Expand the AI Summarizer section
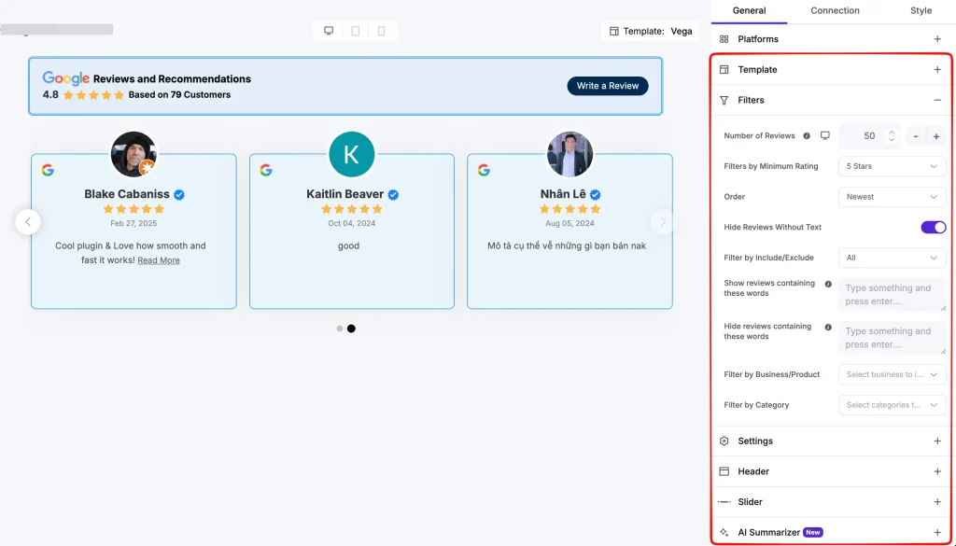 (937, 533)
